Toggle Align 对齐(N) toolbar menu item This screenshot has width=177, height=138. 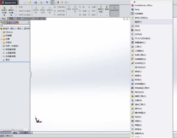pyautogui.click(x=151, y=34)
